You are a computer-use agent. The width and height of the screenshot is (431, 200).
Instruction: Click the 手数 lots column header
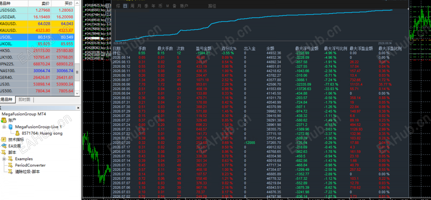(x=142, y=48)
